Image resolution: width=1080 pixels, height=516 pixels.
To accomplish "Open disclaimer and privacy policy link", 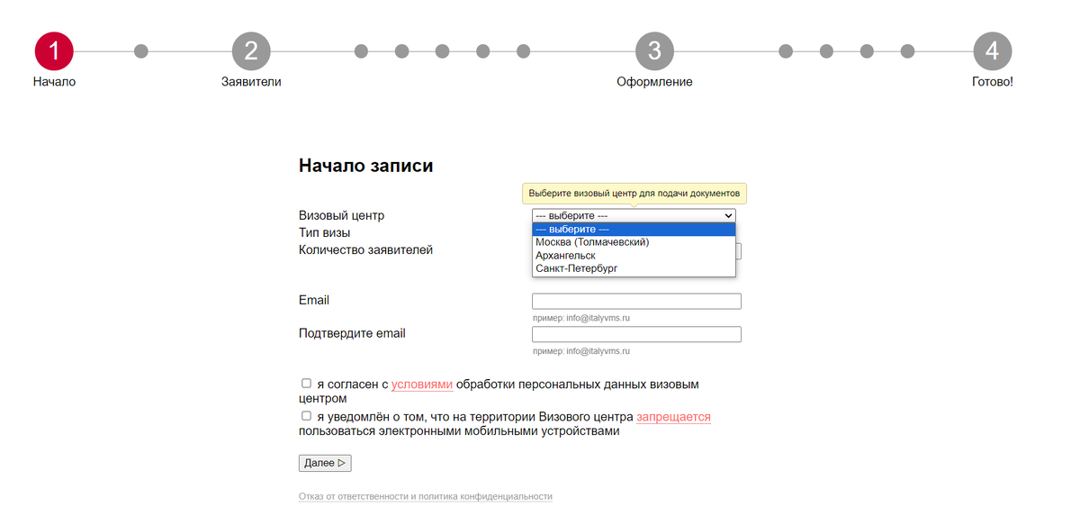I will coord(426,496).
